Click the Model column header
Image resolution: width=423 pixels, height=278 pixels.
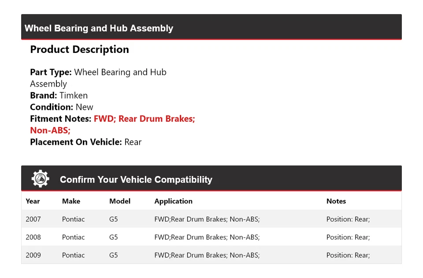click(120, 201)
